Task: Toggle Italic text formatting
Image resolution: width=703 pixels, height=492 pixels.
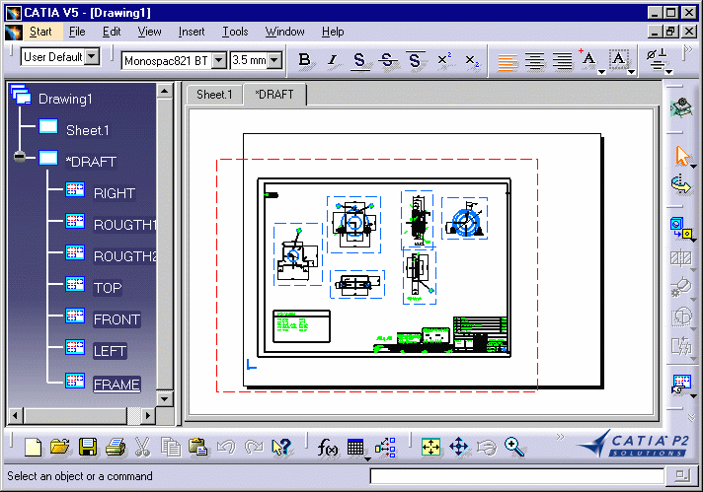Action: point(332,60)
